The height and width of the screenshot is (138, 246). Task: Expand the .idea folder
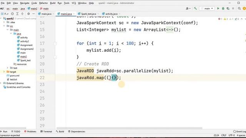pyautogui.click(x=4, y=22)
